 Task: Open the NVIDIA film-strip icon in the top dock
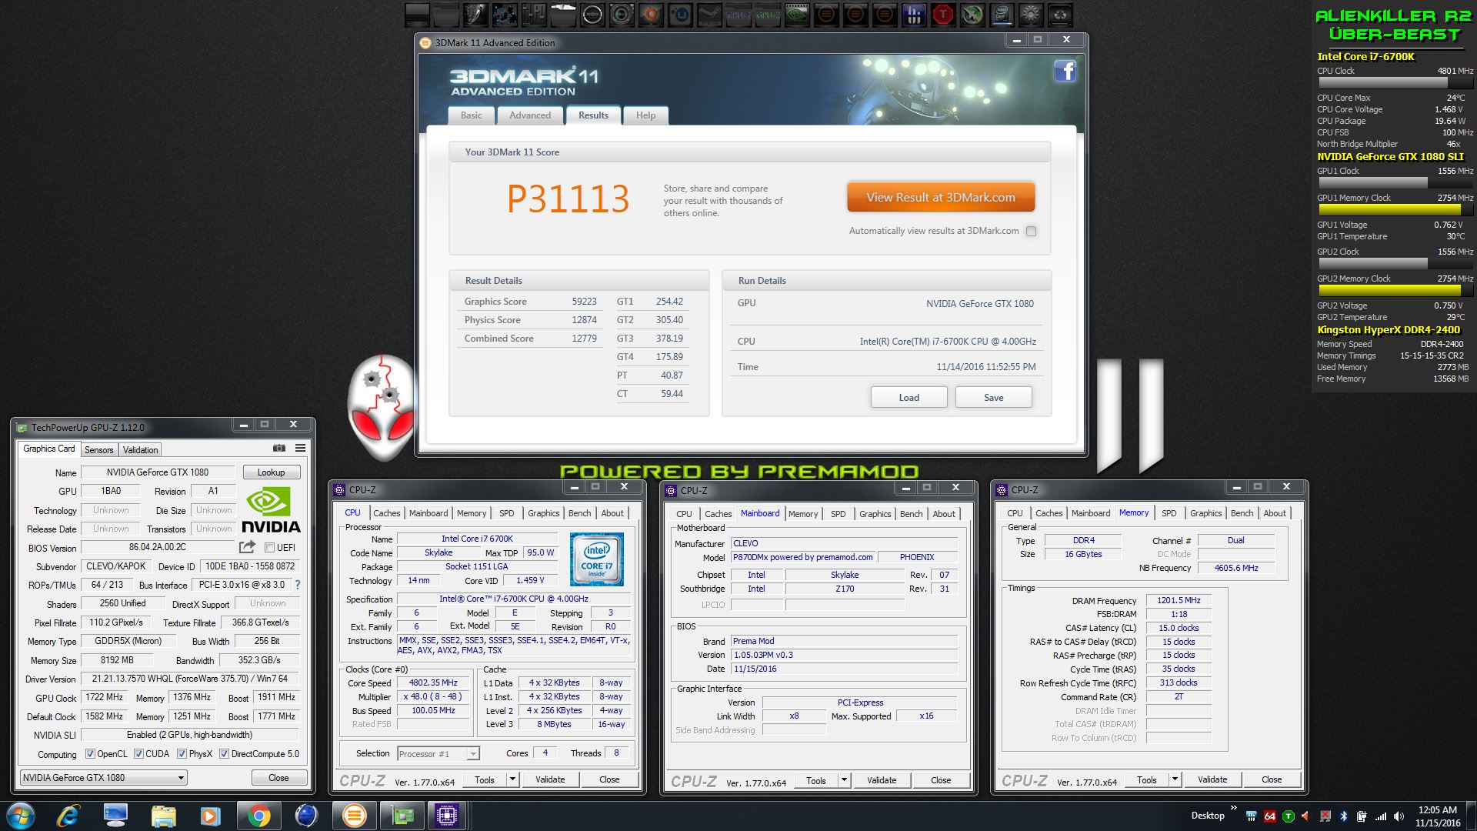click(x=797, y=15)
